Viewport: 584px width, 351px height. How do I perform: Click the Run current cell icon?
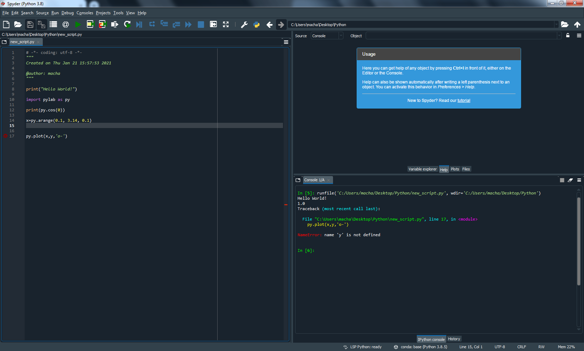pyautogui.click(x=90, y=24)
